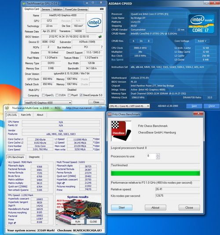Open the CPU #1 / Core #1 selector in AIDA64
Viewport: 220px width, 235px height.
click(x=129, y=106)
